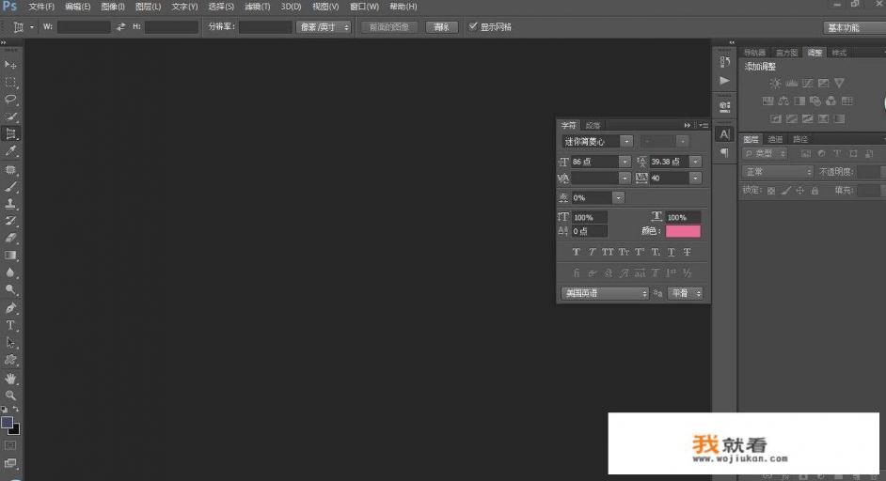886x481 pixels.
Task: Select the Zoom magnifier tool
Action: click(x=11, y=395)
